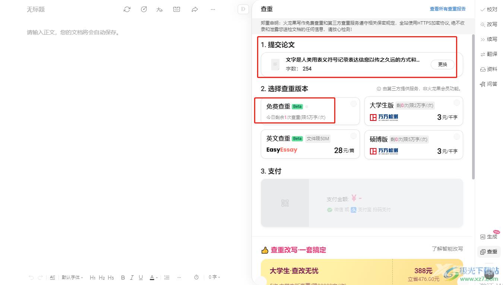This screenshot has height=285, width=503.
Task: Click the body text area placeholder
Action: pos(73,32)
